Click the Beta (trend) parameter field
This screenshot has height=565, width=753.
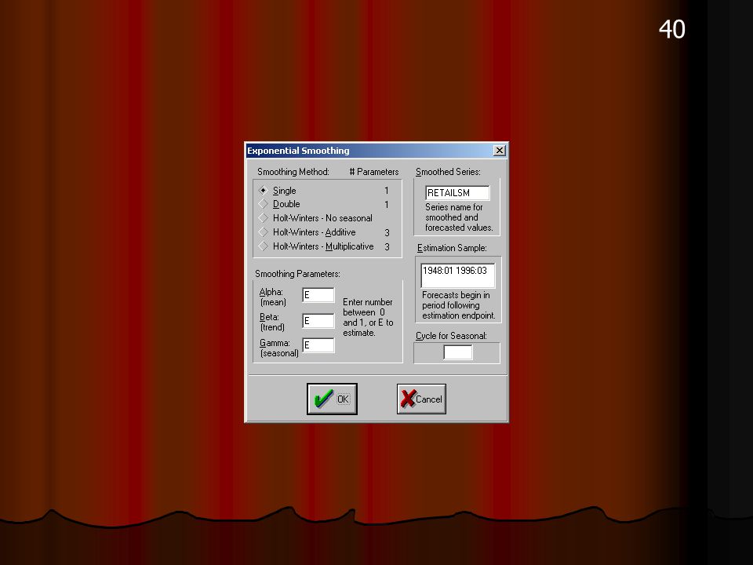click(x=318, y=320)
